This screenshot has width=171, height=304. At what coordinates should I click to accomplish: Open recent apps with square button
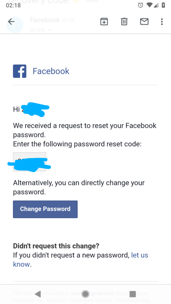pos(133,294)
